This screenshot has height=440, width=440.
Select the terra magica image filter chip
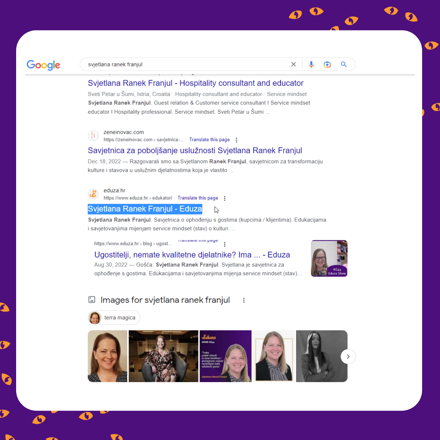pyautogui.click(x=114, y=318)
